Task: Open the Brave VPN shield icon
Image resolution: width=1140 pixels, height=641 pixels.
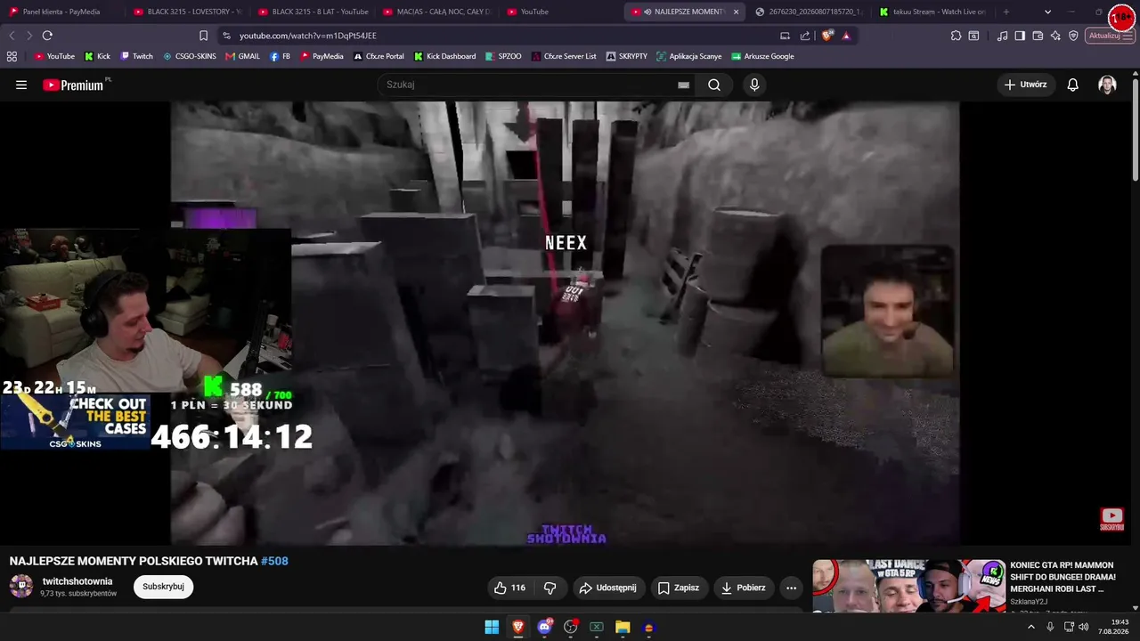Action: [x=1073, y=36]
